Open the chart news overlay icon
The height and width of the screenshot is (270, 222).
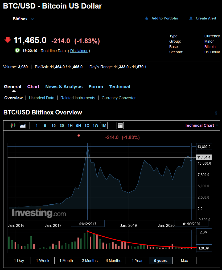pos(120,126)
